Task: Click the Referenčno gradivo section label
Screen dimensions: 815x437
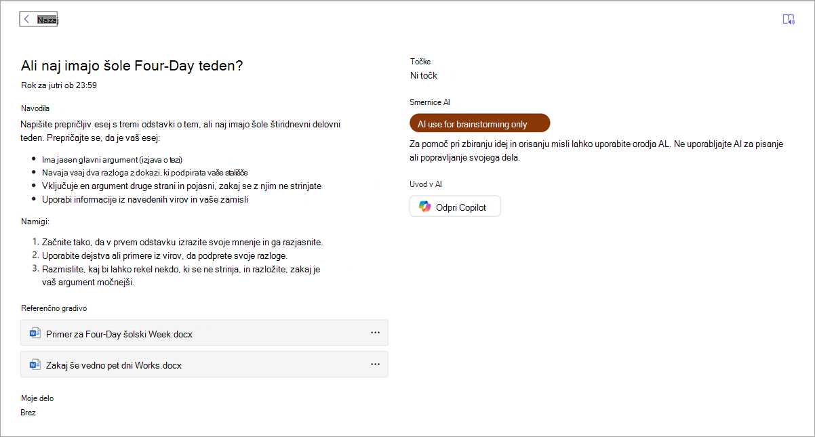Action: (x=54, y=308)
